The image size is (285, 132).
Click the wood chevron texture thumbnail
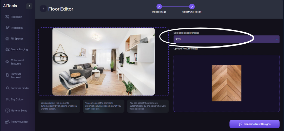click(x=226, y=83)
